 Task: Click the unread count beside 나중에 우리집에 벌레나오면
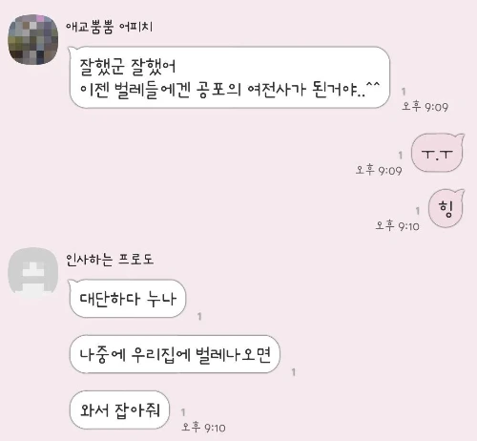pyautogui.click(x=294, y=372)
